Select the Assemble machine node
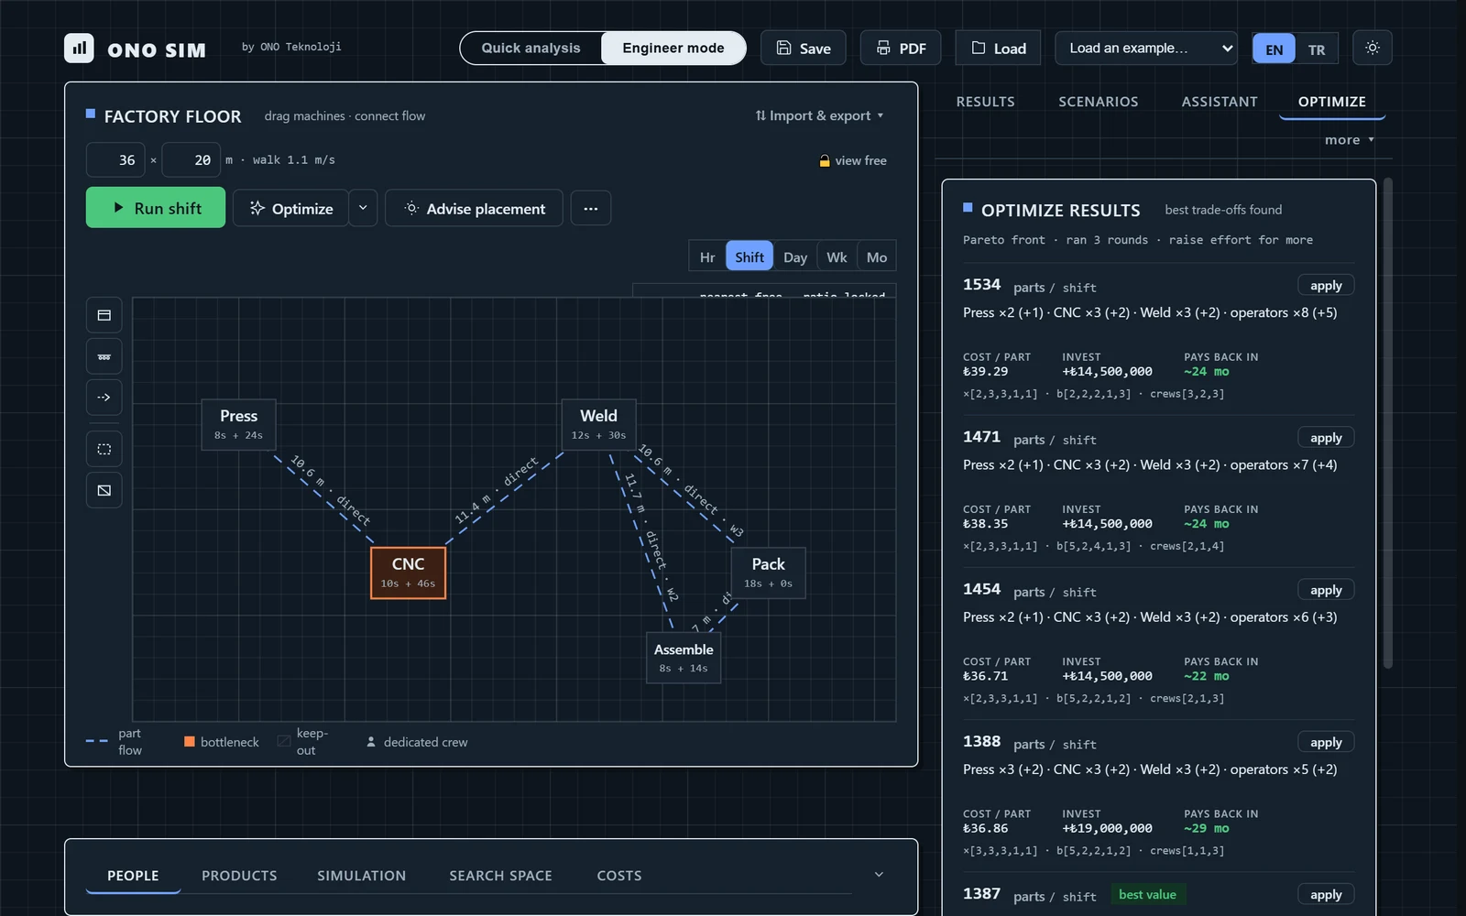 click(x=684, y=658)
